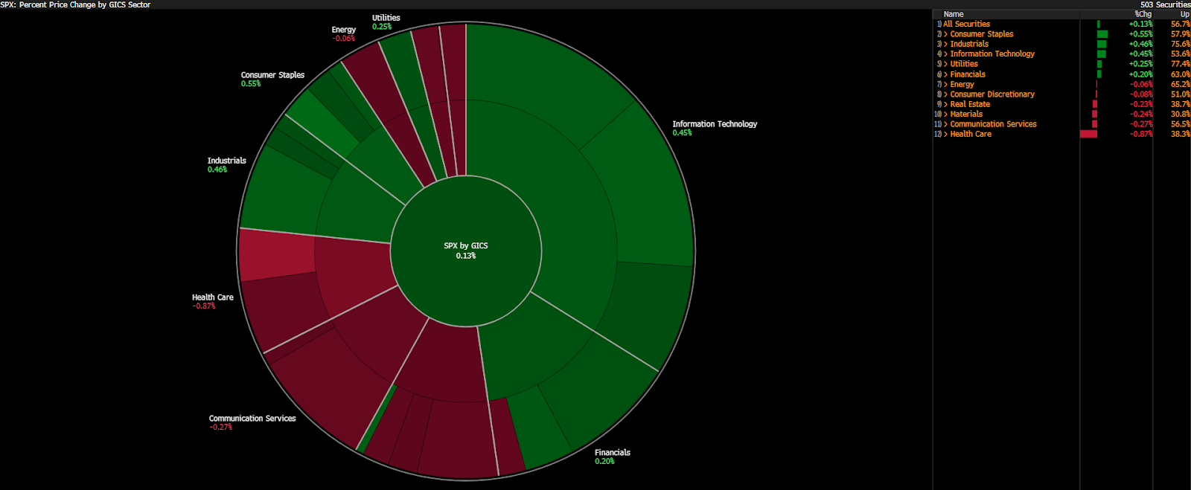Screen dimensions: 1191x490
Task: Expand Communication Services row chevron in table
Action: coord(946,124)
